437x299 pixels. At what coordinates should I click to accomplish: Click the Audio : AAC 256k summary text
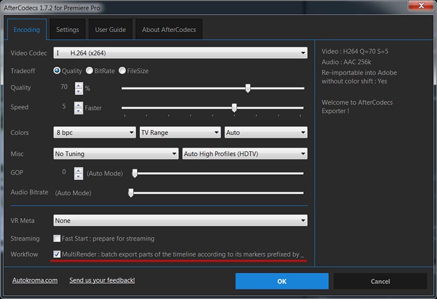coord(346,62)
